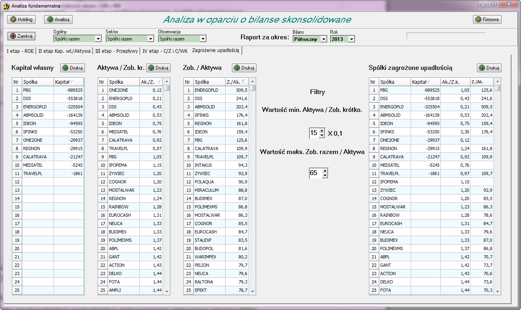
Task: Print the Zob. / Aktywa table
Action: click(244, 68)
